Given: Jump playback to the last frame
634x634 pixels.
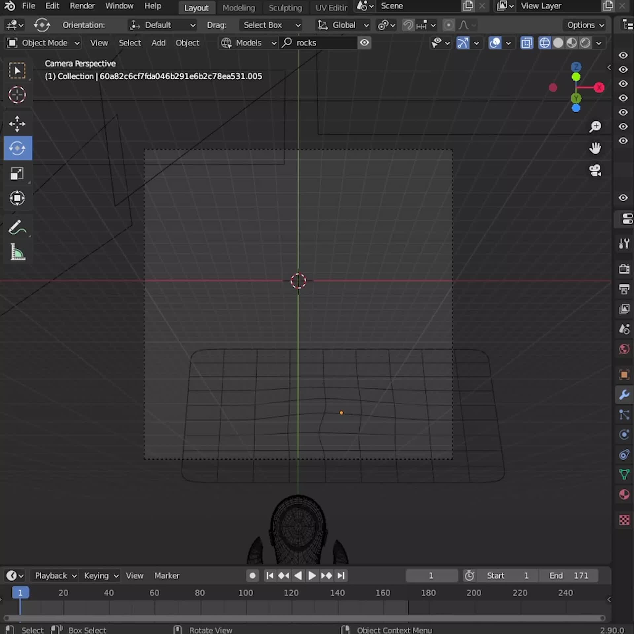Looking at the screenshot, I should (x=341, y=575).
